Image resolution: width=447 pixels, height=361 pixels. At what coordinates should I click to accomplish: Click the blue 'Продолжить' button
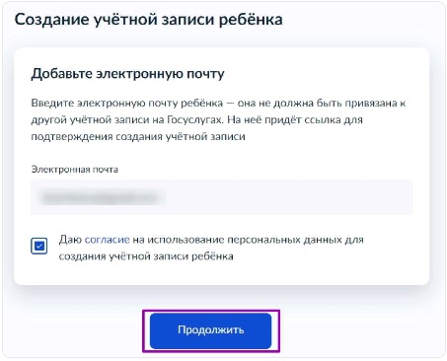click(210, 330)
